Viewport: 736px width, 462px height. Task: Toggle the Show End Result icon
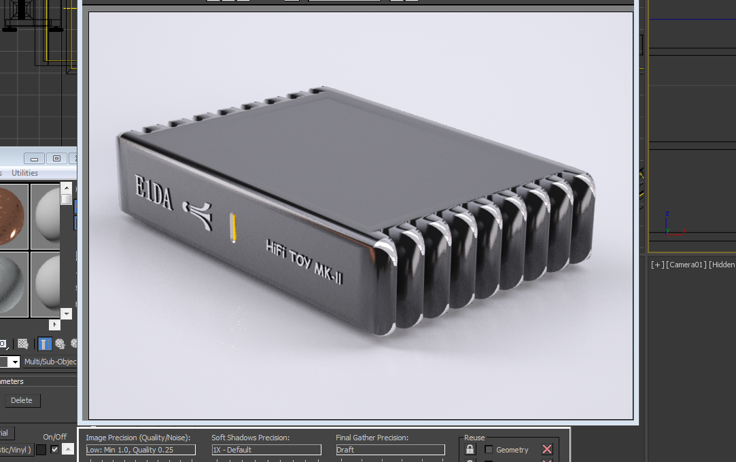point(44,344)
